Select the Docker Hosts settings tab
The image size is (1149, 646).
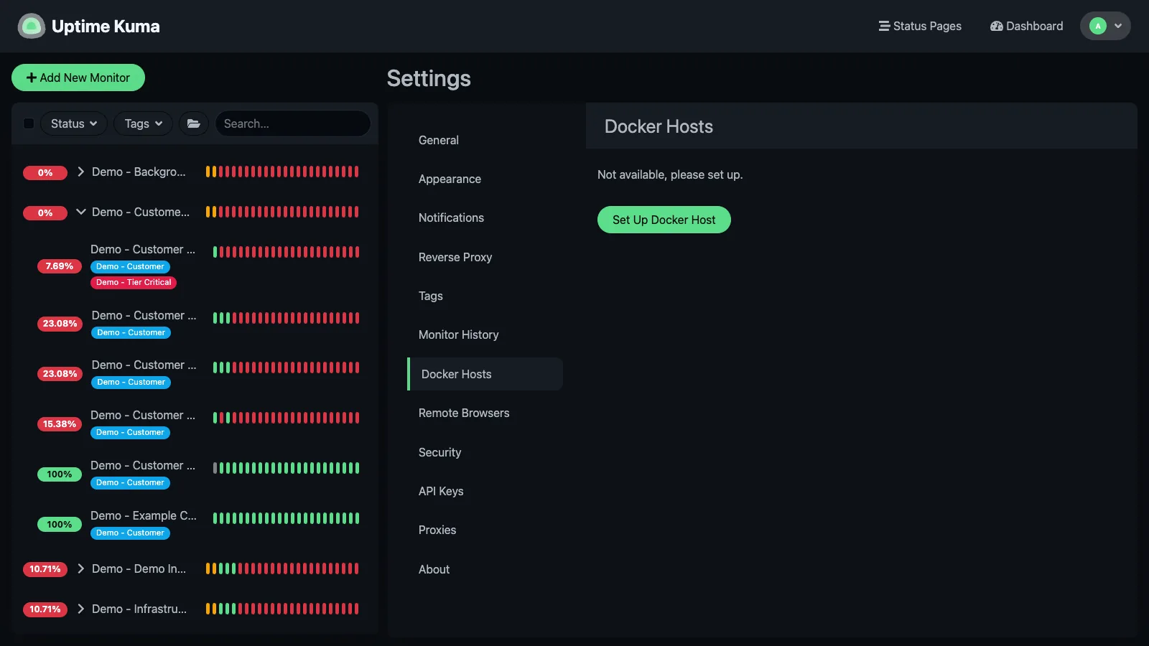[x=485, y=374]
